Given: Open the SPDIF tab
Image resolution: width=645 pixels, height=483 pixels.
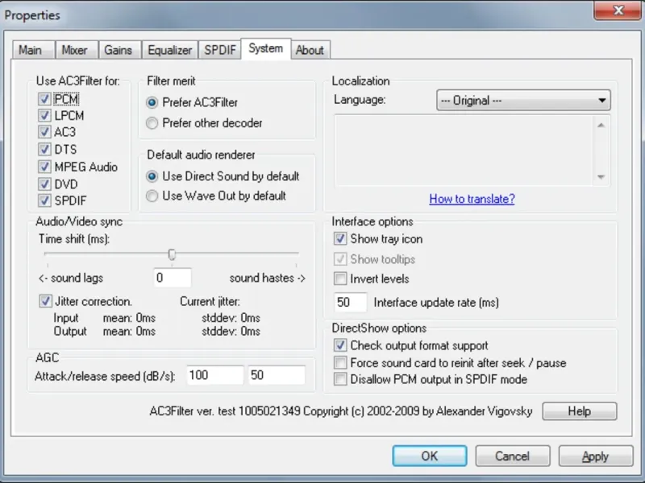Looking at the screenshot, I should (x=219, y=50).
